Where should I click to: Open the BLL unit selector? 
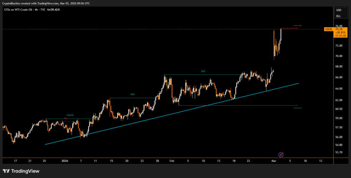point(339,16)
